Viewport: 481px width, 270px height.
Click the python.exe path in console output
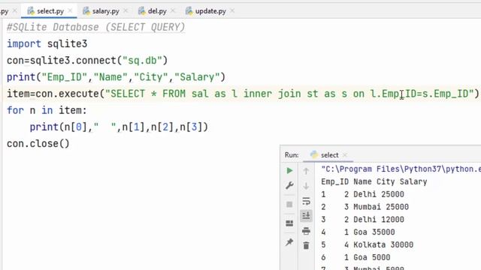[x=401, y=169]
